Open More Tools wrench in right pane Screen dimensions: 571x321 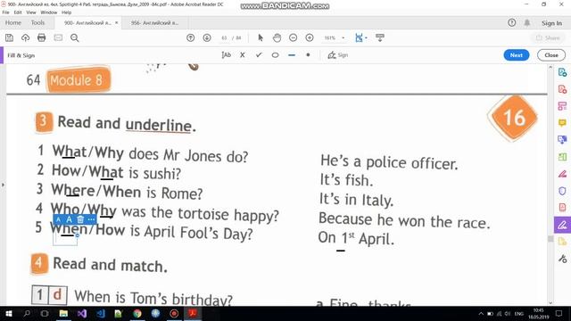pos(562,259)
